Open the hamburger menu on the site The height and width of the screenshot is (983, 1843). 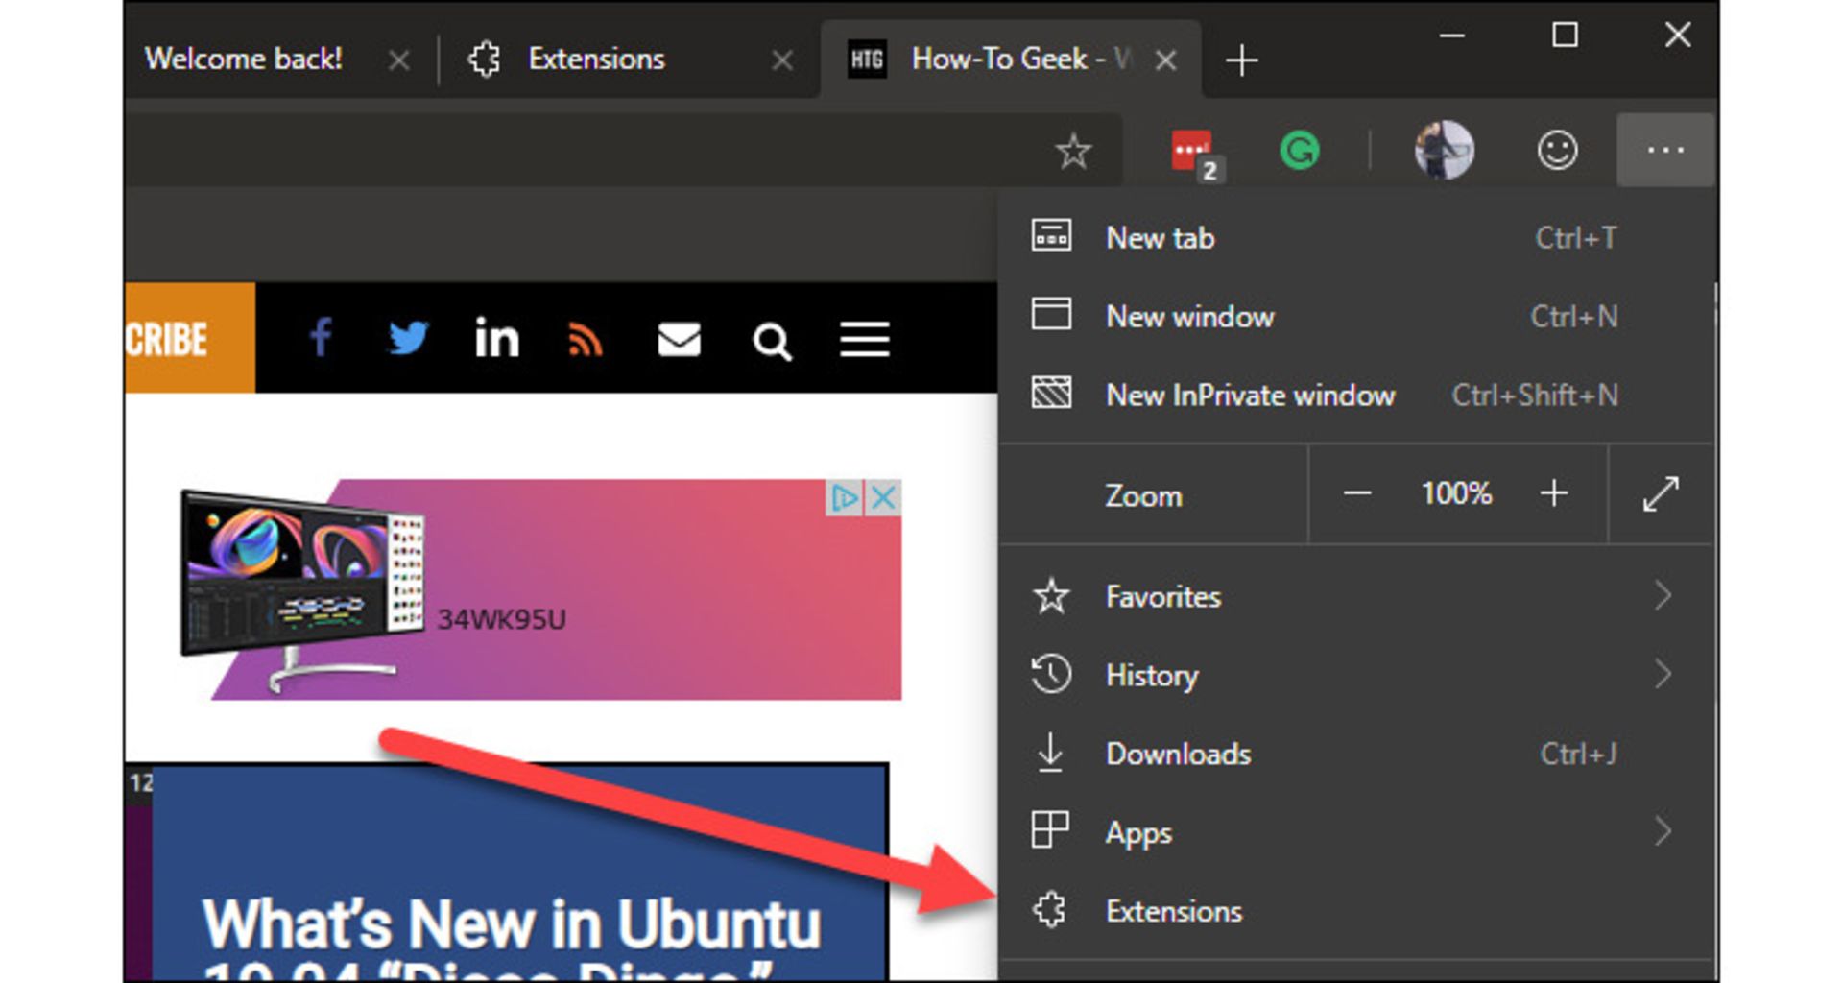864,340
